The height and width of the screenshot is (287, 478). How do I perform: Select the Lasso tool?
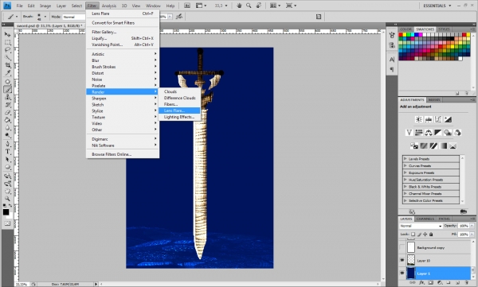8,49
